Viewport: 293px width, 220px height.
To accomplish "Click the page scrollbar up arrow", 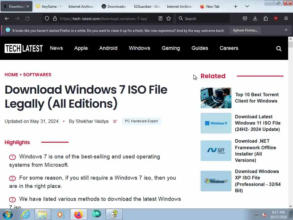I will [290, 39].
